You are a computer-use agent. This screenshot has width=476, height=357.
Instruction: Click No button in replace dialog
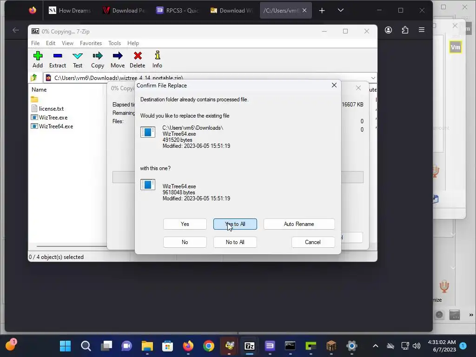(x=185, y=242)
